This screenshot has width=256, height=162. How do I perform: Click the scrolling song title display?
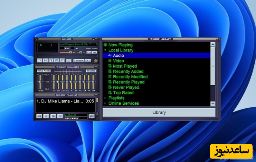[x=79, y=44]
